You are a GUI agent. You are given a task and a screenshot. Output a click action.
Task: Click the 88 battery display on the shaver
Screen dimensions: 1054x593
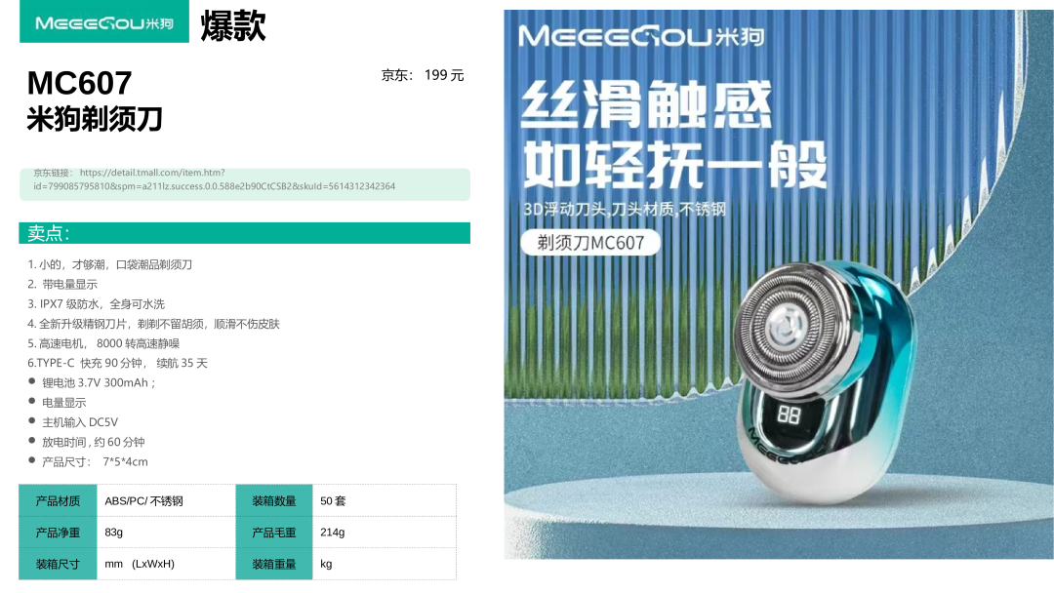(x=789, y=415)
